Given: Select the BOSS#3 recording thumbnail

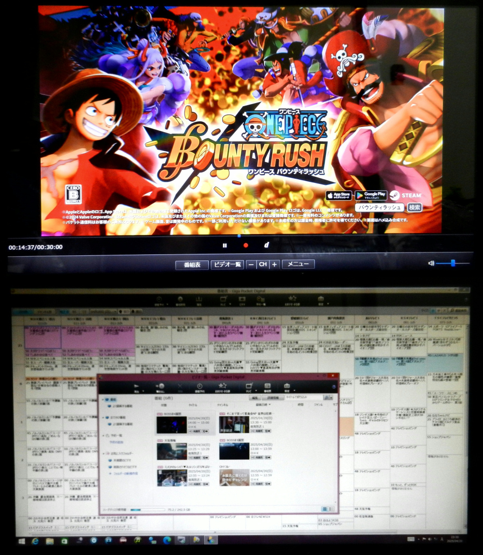Looking at the screenshot, I should click(234, 451).
